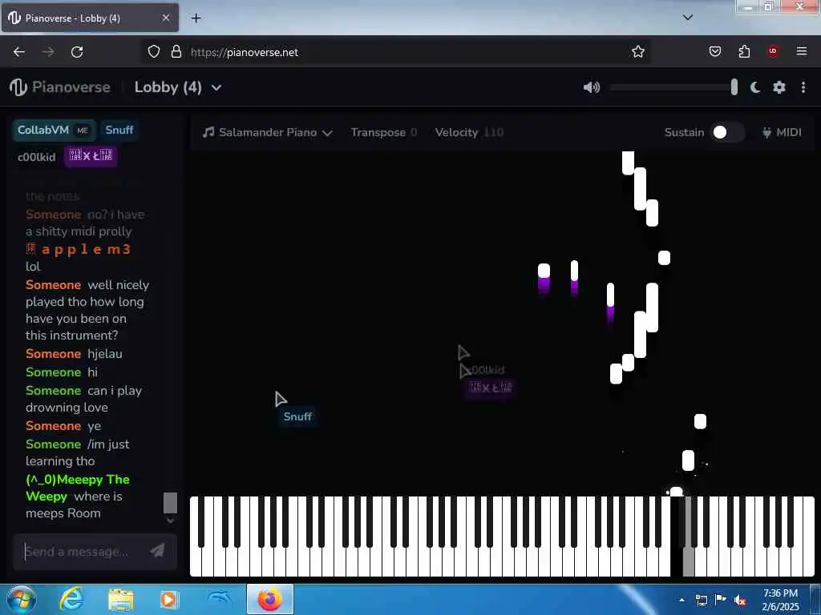Viewport: 821px width, 615px height.
Task: Toggle dark mode moon icon
Action: (x=754, y=87)
